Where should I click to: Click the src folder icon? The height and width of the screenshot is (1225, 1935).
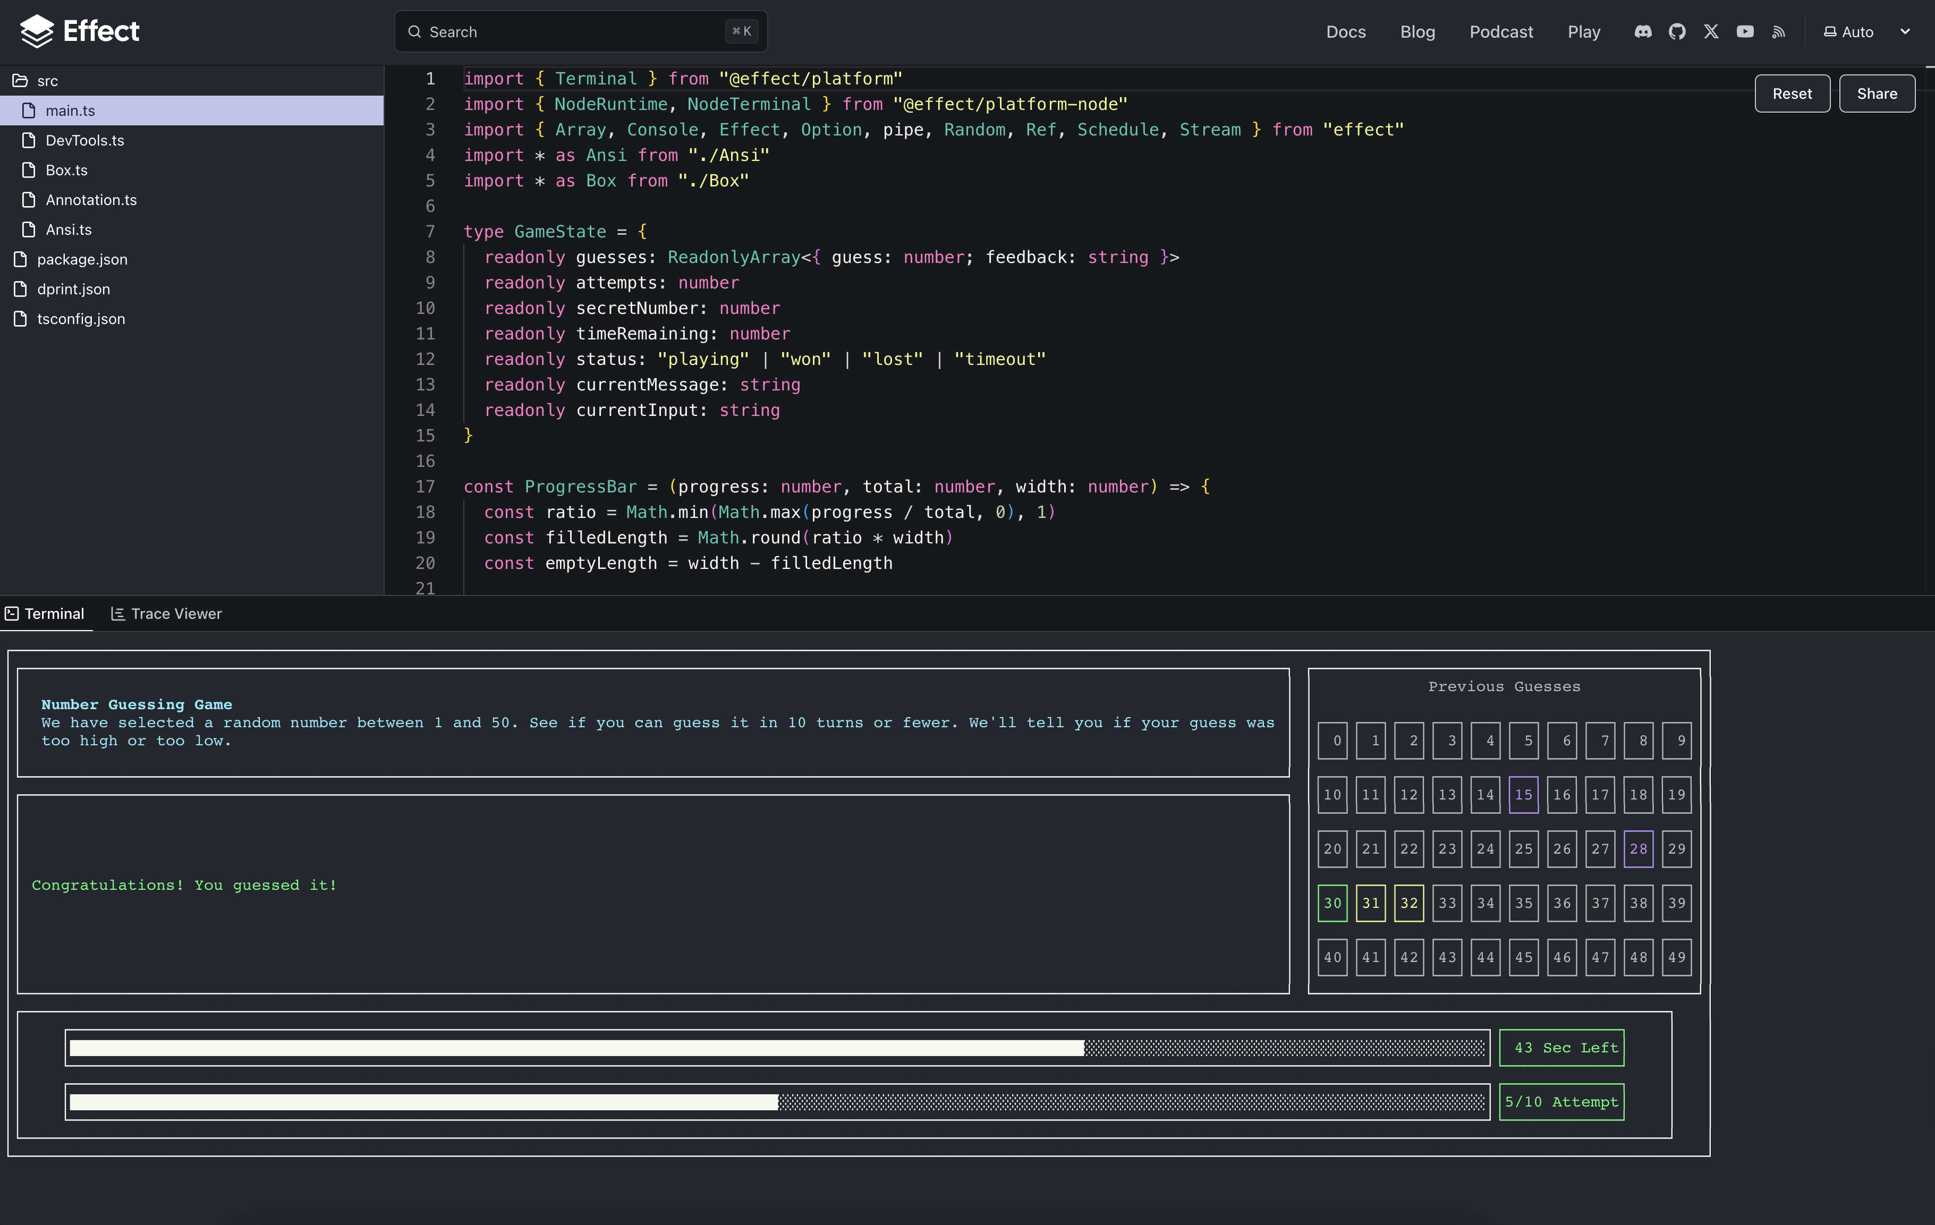[x=19, y=80]
